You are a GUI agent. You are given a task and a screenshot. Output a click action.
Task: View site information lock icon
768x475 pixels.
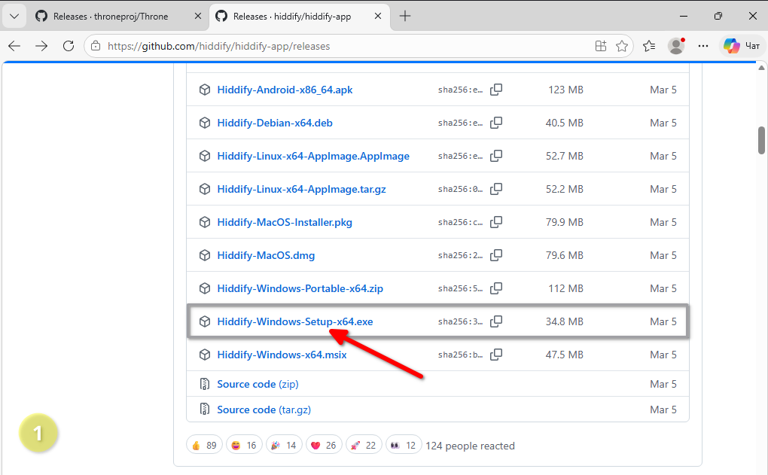(96, 46)
